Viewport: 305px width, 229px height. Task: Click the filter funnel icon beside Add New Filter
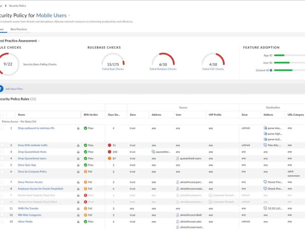(x=1, y=89)
